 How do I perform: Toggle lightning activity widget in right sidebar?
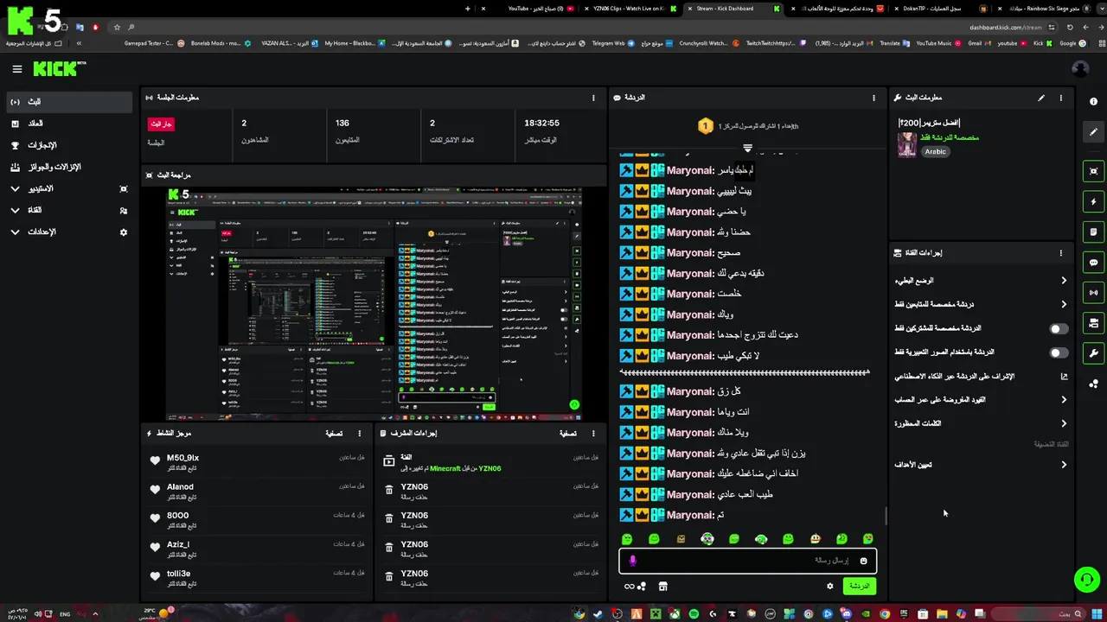(x=1094, y=202)
